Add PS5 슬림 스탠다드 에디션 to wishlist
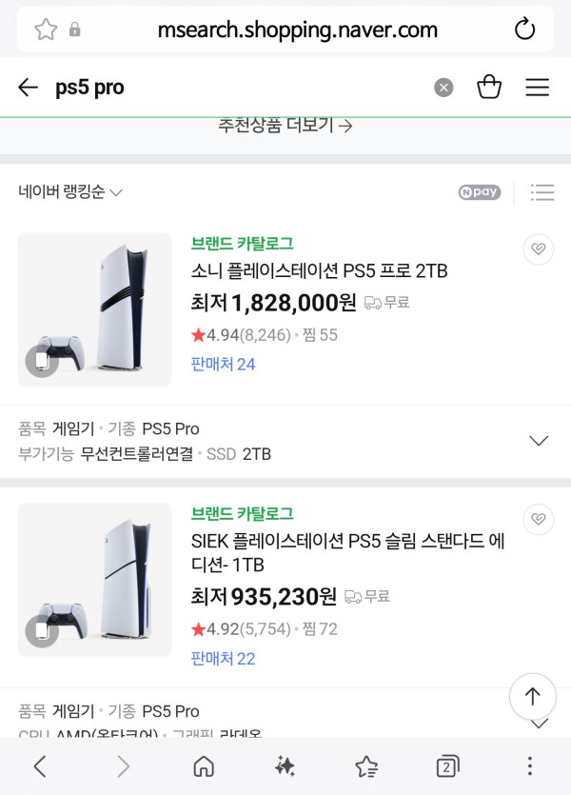The image size is (571, 795). click(x=538, y=519)
